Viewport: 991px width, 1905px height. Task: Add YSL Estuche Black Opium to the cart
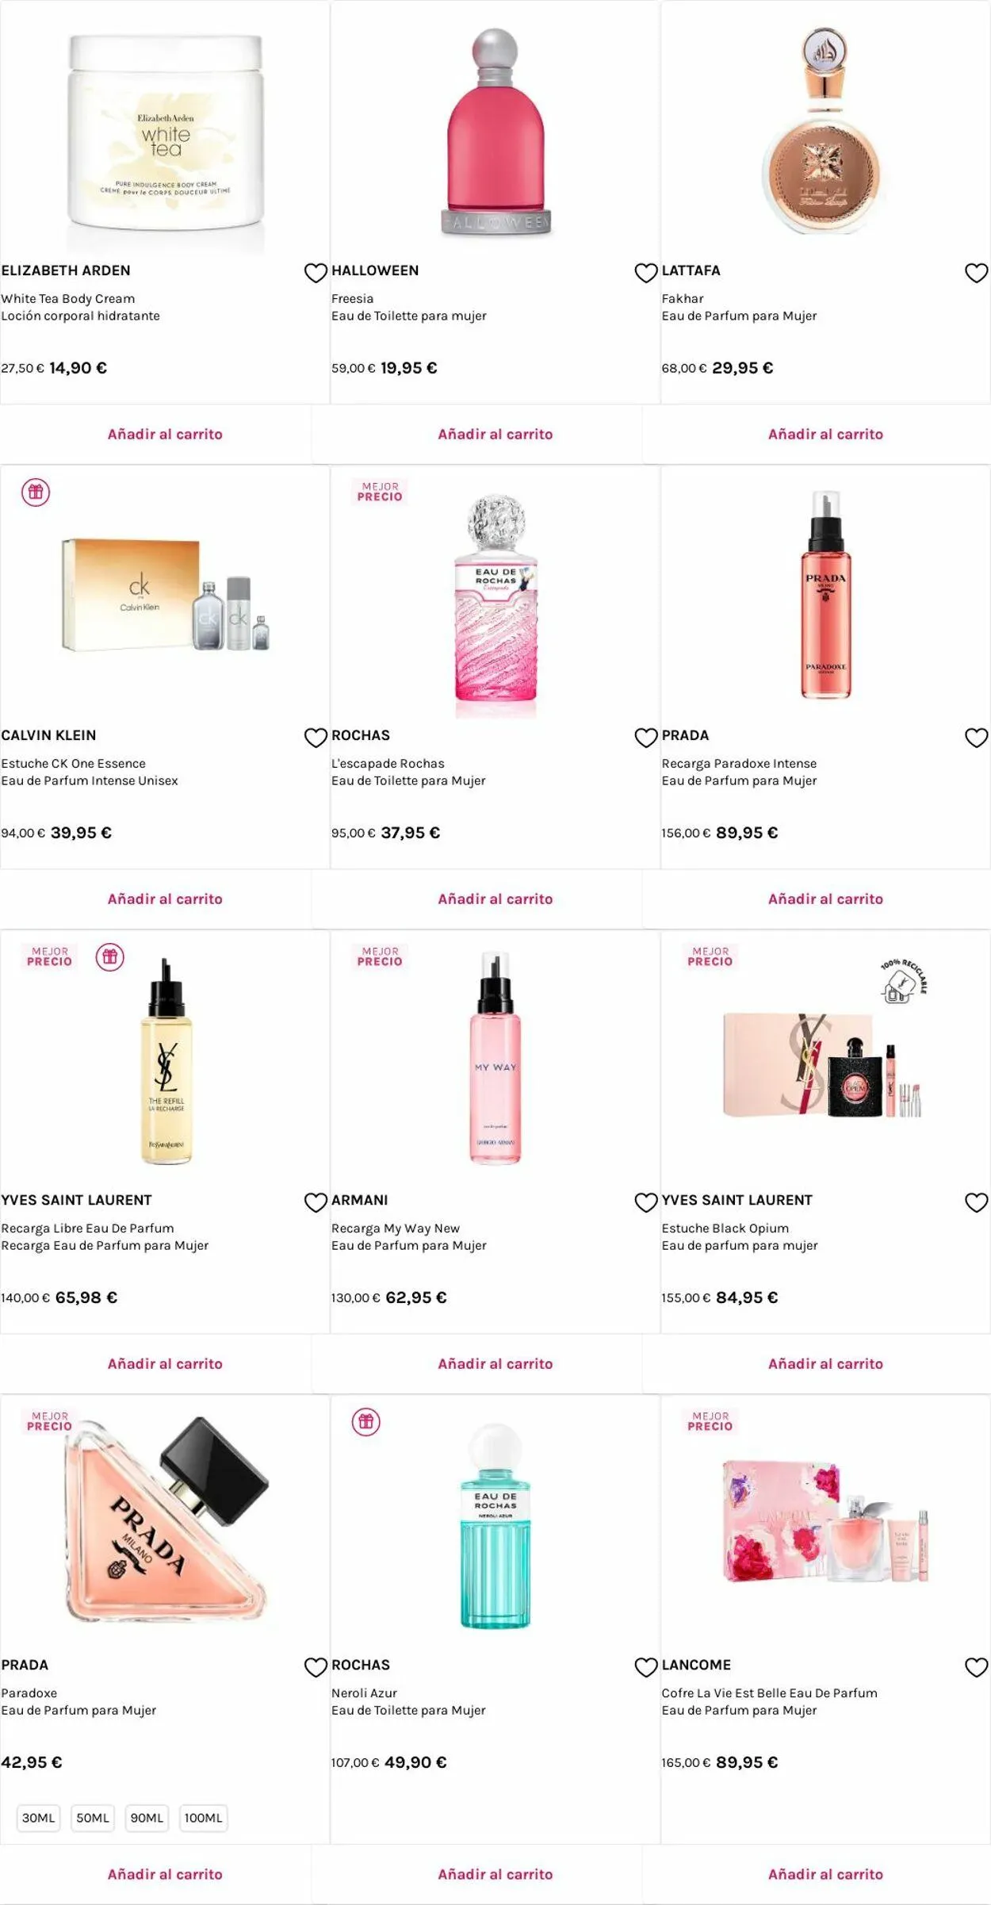pos(825,1363)
